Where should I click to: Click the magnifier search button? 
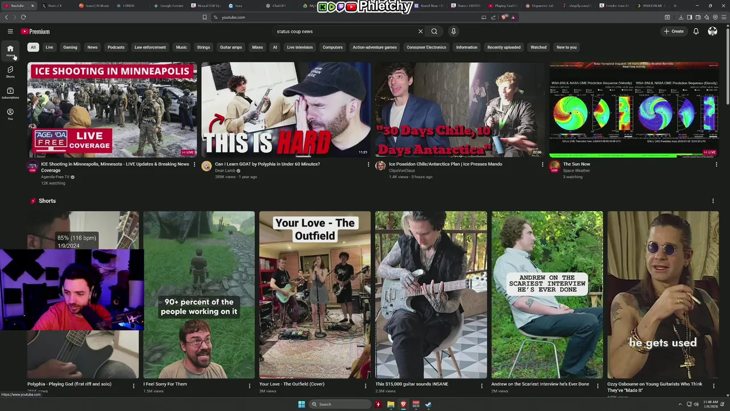pyautogui.click(x=434, y=31)
